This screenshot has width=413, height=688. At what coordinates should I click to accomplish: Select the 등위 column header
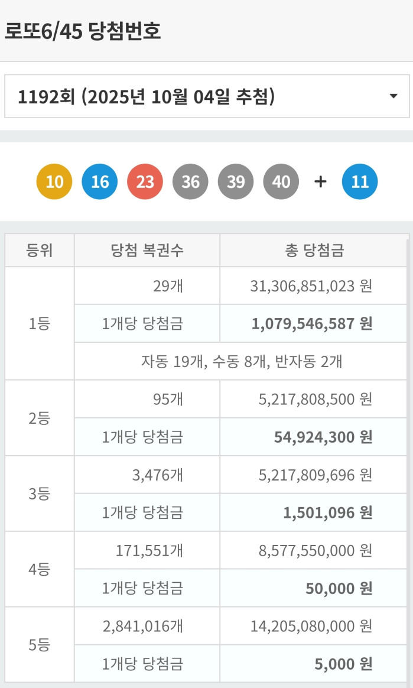[39, 250]
